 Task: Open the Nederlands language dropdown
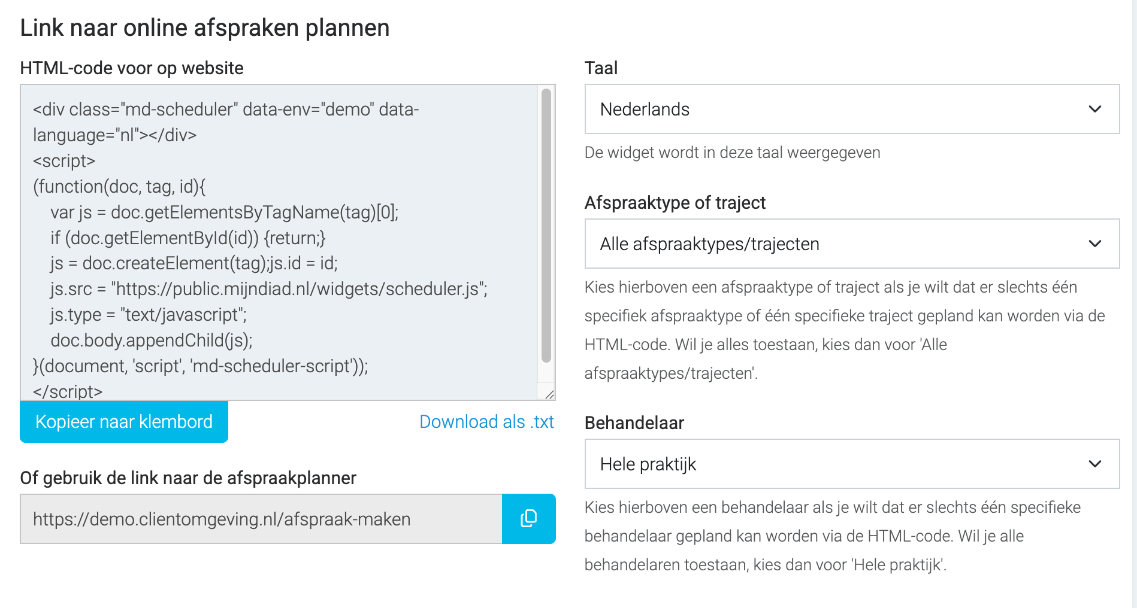pyautogui.click(x=852, y=109)
